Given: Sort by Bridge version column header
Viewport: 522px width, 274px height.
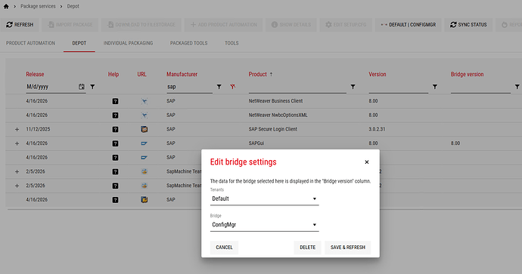Looking at the screenshot, I should [467, 74].
